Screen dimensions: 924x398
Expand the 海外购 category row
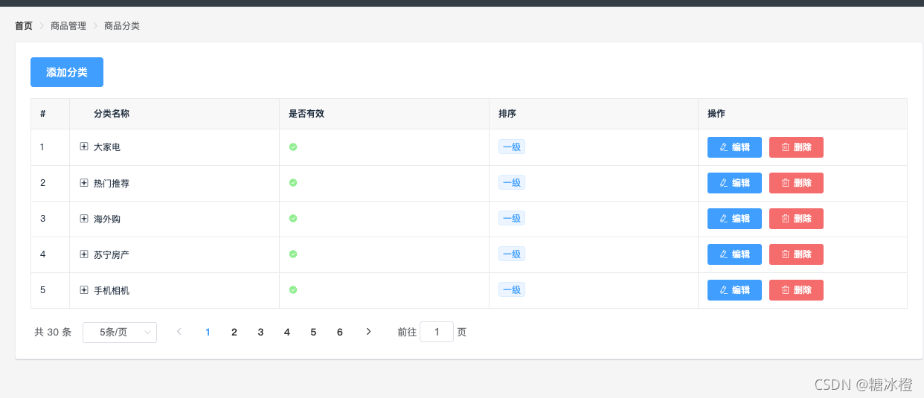pos(84,218)
